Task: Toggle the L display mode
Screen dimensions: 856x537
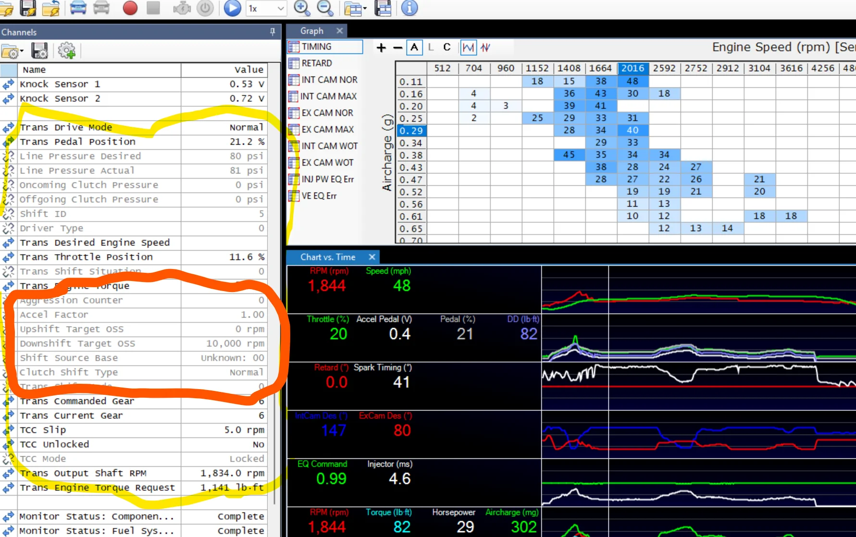Action: tap(431, 47)
